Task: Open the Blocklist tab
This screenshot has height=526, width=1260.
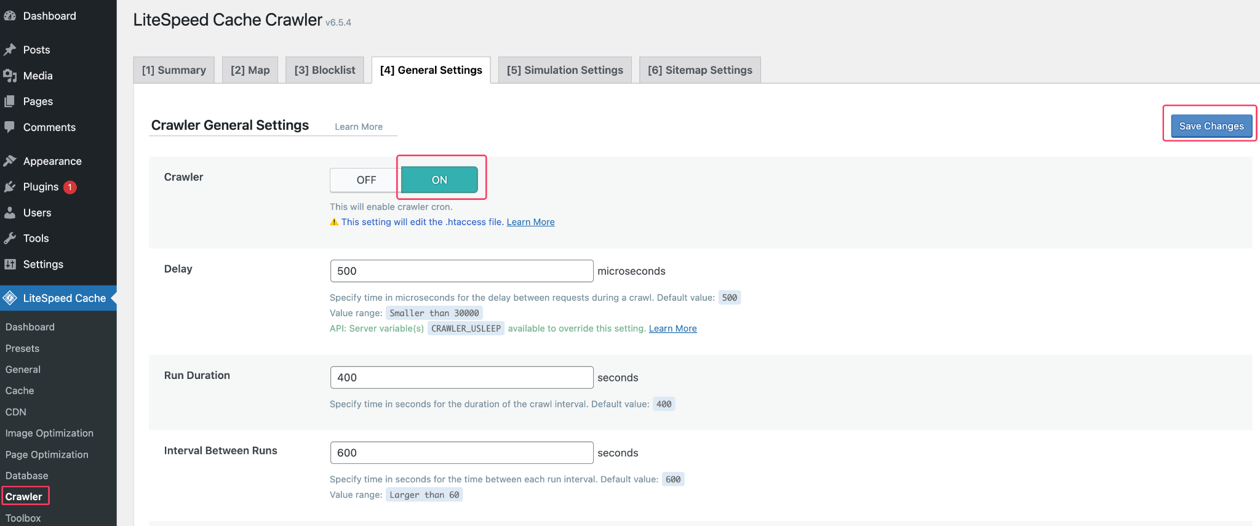Action: (x=325, y=70)
